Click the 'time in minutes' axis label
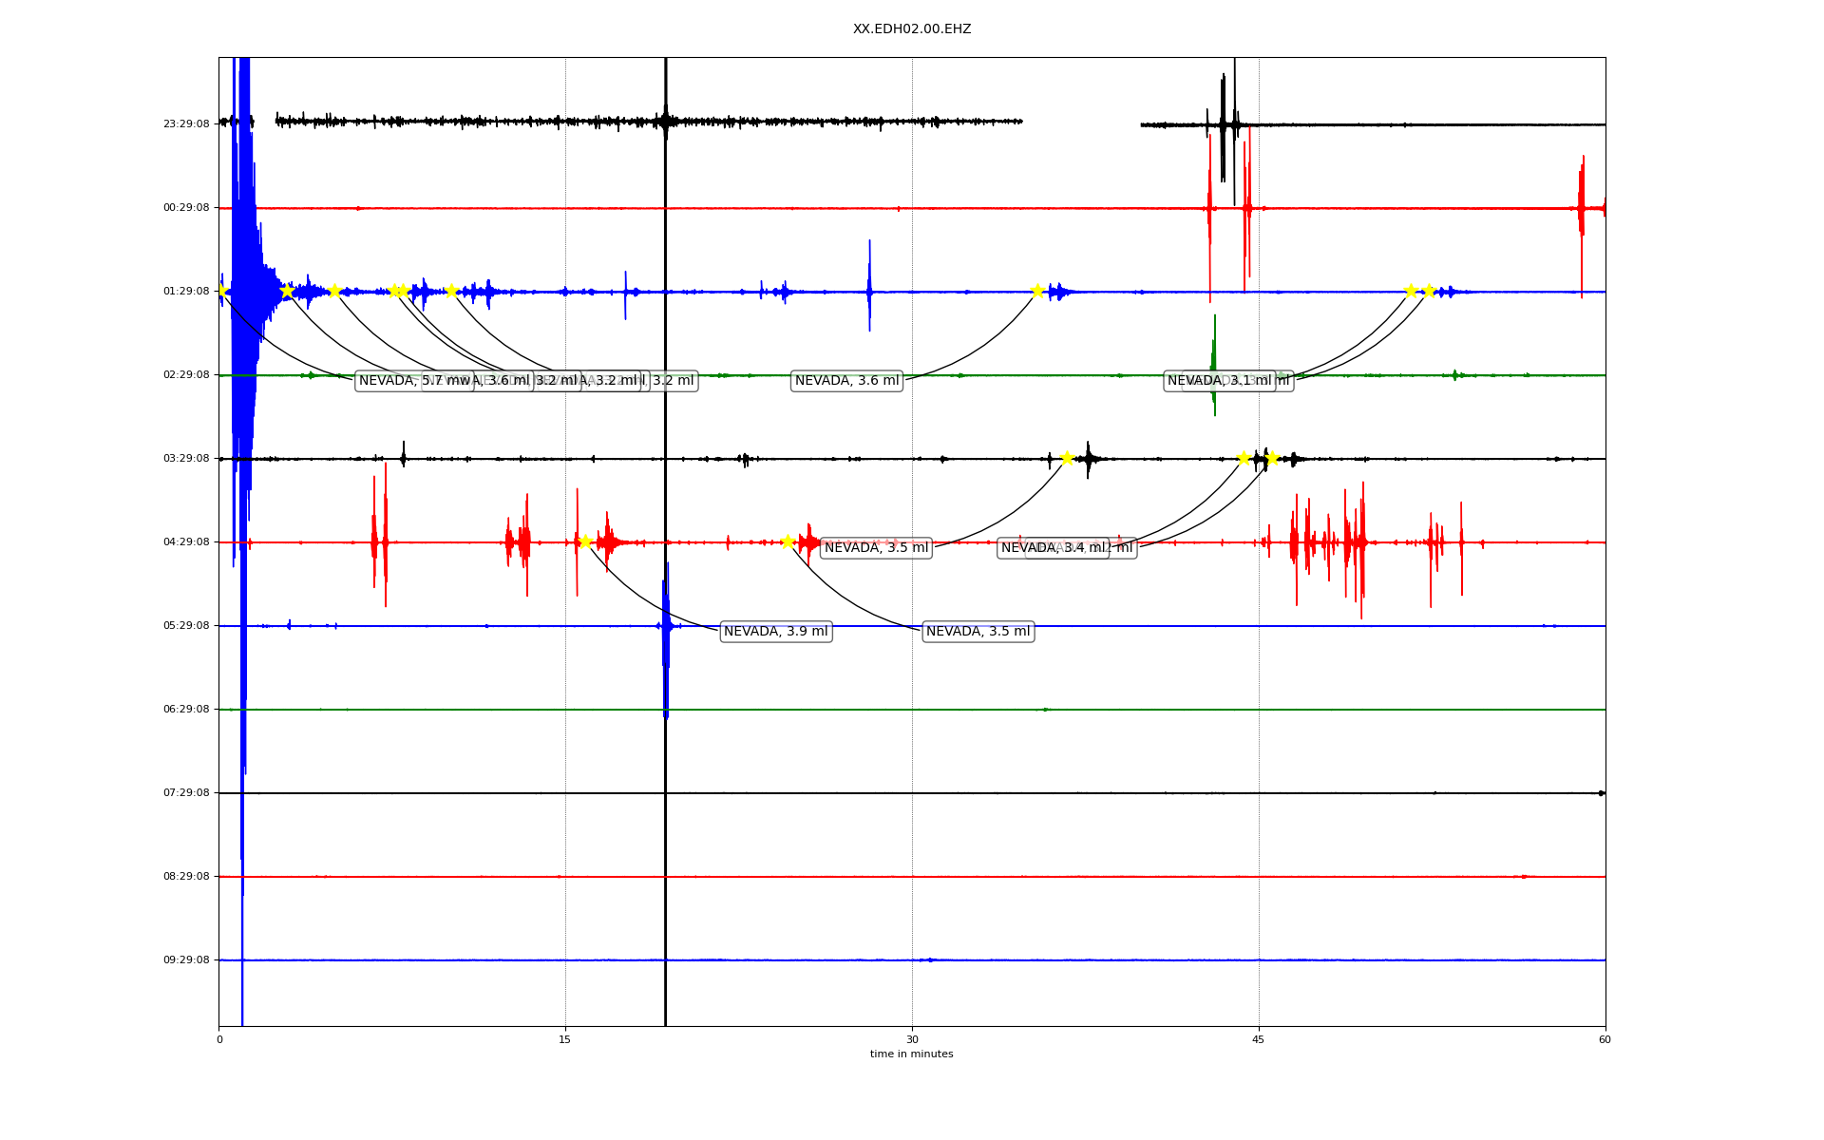 coord(911,1054)
